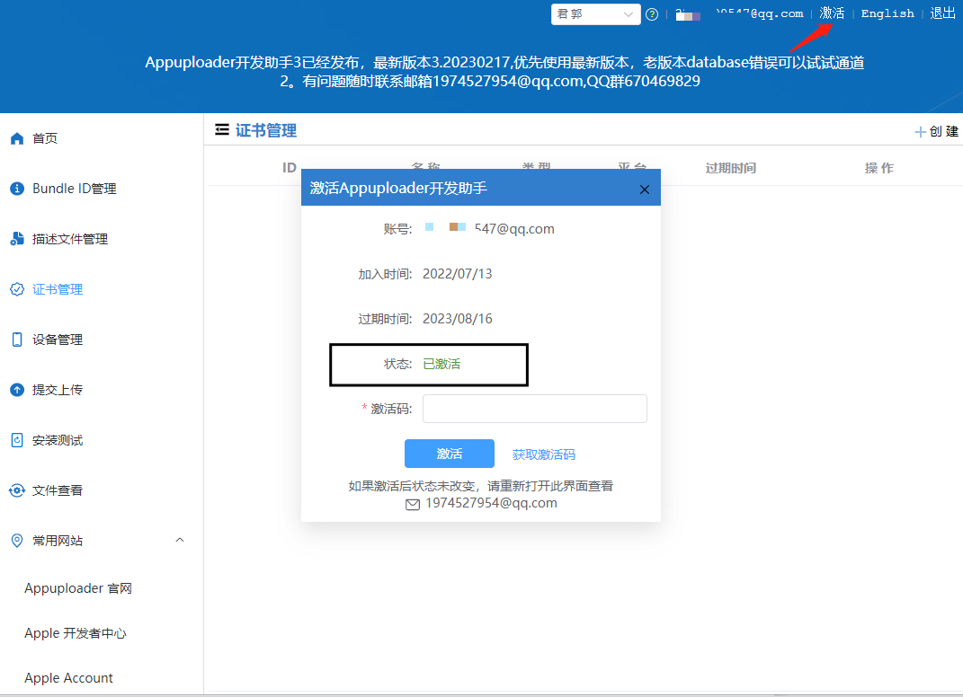963x697 pixels.
Task: Click the provisioning profile file icon
Action: pyautogui.click(x=17, y=239)
